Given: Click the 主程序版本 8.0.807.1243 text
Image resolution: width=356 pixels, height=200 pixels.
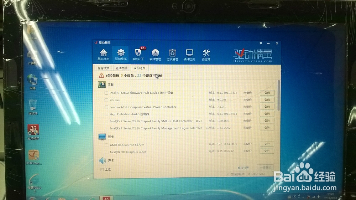Looking at the screenshot, I should click(247, 174).
